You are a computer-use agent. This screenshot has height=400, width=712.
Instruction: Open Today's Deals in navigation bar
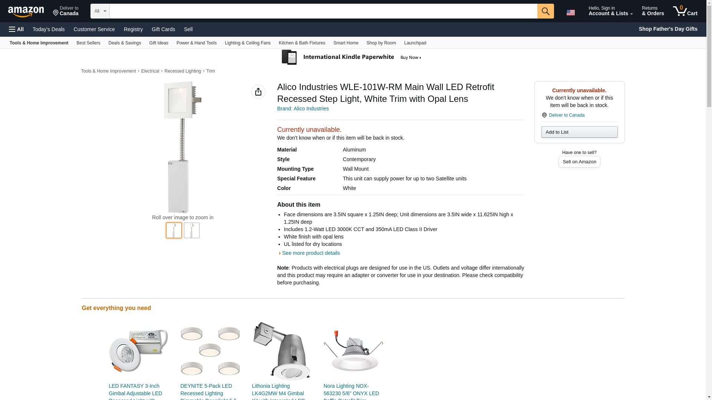(49, 29)
